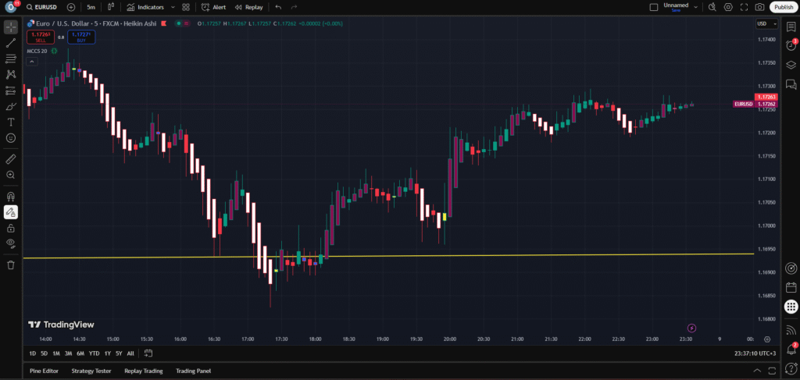Viewport: 800px width, 380px height.
Task: Toggle lock all drawings
Action: 11,228
